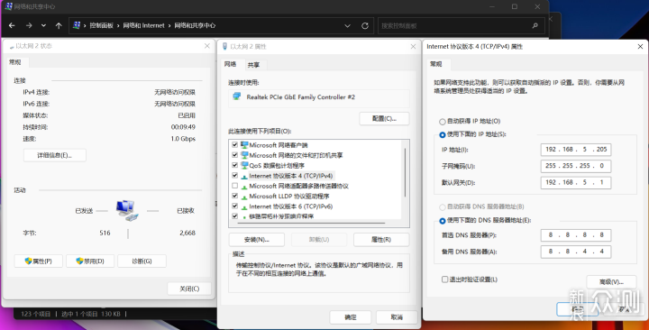This screenshot has height=330, width=649.
Task: Select 网络 tab in Ethernet 2 properties
Action: click(x=230, y=64)
